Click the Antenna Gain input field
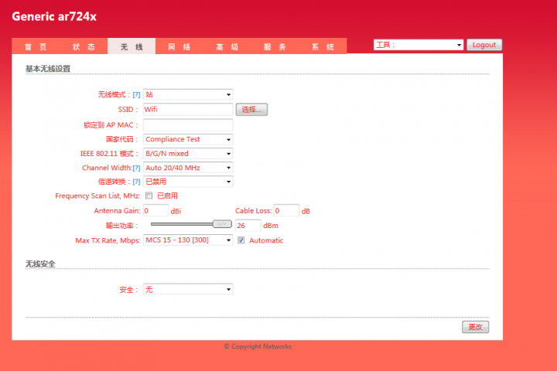557x371 pixels. (156, 210)
